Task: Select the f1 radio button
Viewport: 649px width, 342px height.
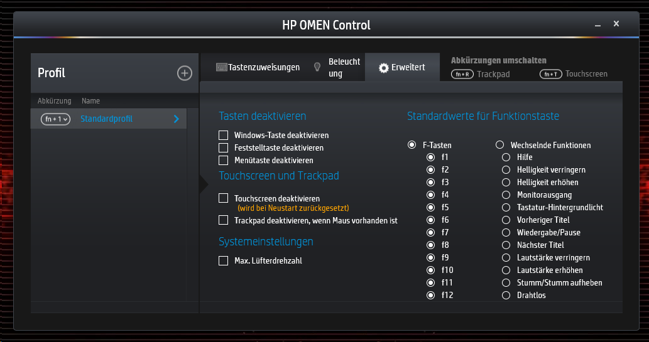Action: tap(431, 157)
